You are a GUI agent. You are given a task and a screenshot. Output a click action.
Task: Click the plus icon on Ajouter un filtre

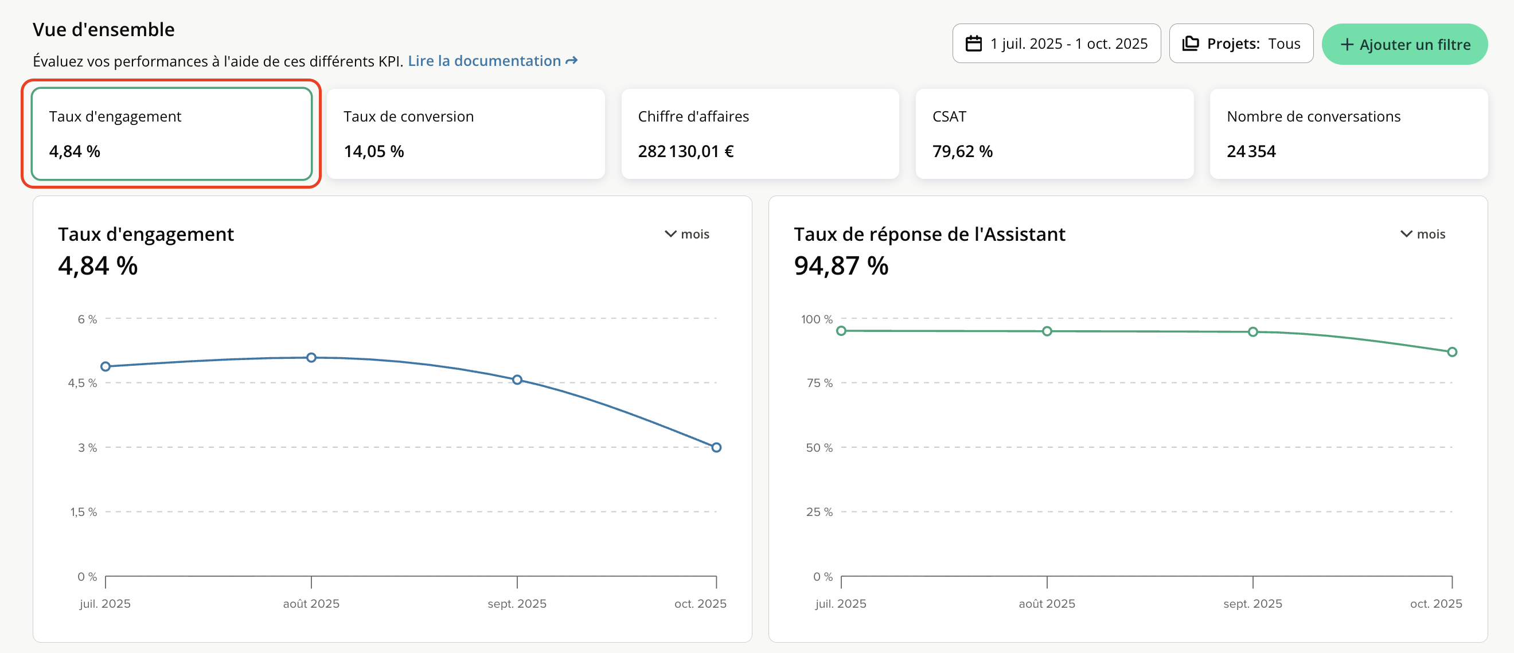pyautogui.click(x=1347, y=45)
